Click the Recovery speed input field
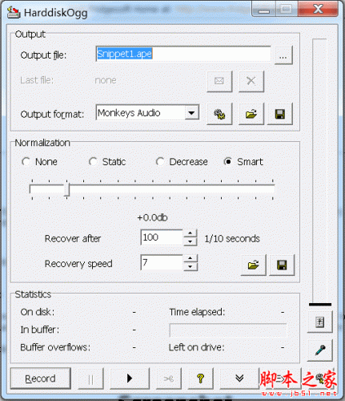This screenshot has height=401, width=345. click(162, 262)
